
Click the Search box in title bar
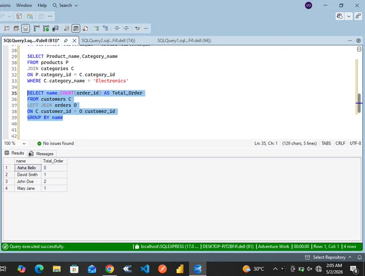(65, 5)
